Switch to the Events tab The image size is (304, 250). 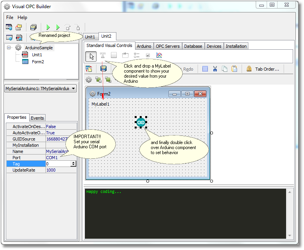[37, 118]
